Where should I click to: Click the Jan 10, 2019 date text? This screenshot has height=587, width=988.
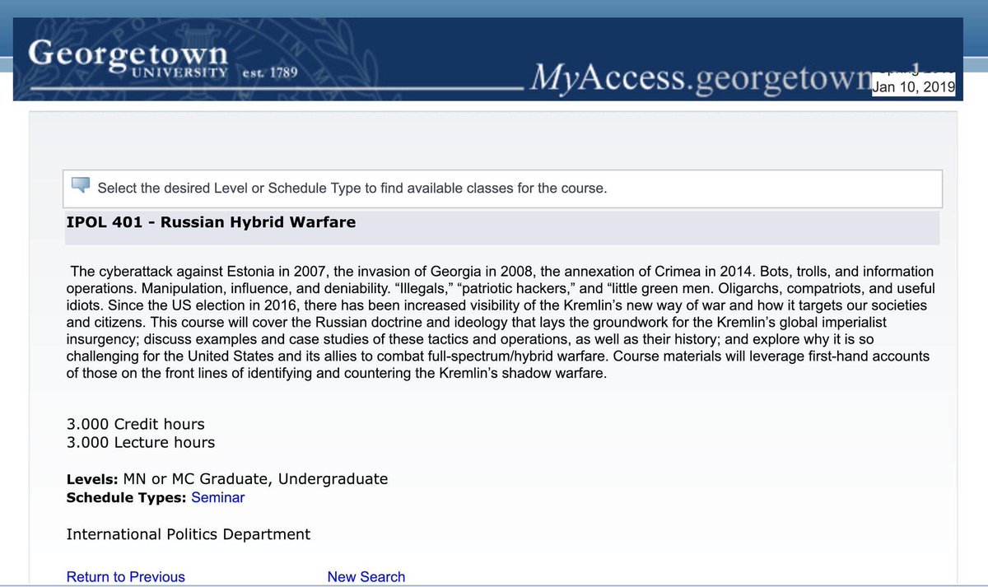point(912,86)
